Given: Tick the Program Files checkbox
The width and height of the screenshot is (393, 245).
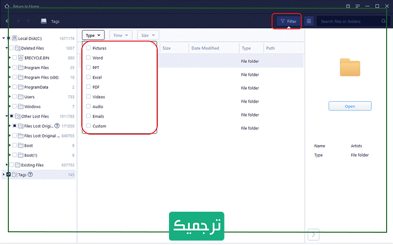Looking at the screenshot, I should [15, 67].
